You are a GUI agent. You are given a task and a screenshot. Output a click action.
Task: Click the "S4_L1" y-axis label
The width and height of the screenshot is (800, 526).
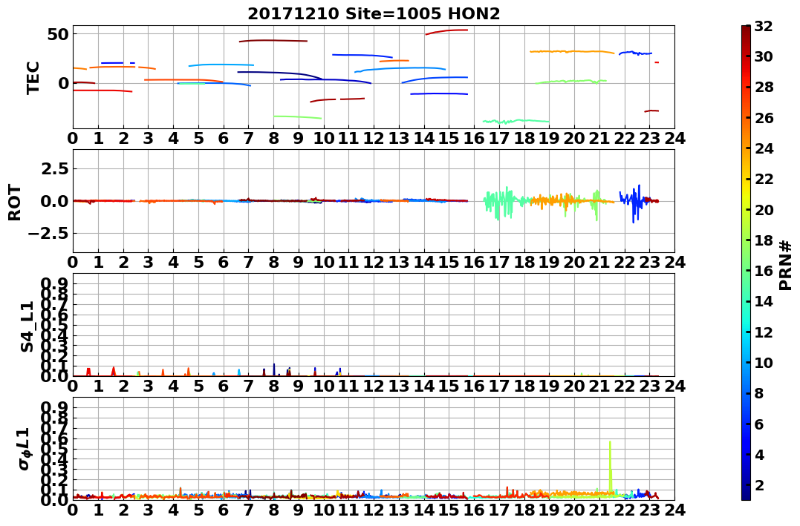[27, 326]
